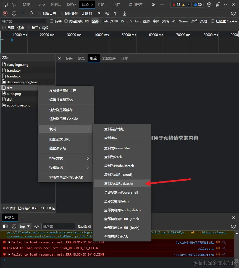This screenshot has width=239, height=268.
Task: Switch to the 标头 tab
Action: tap(69, 58)
